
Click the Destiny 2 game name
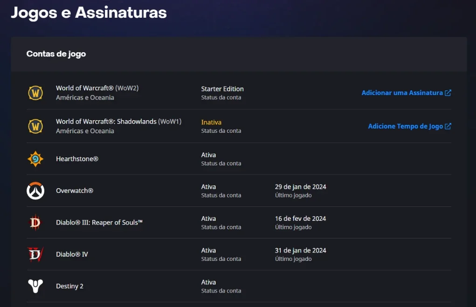pyautogui.click(x=69, y=286)
